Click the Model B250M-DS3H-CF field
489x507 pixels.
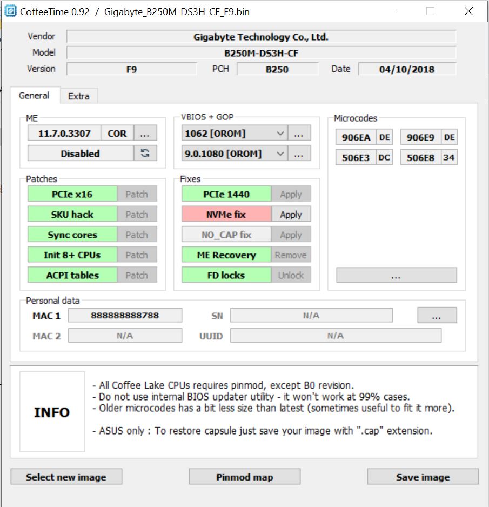tap(261, 53)
